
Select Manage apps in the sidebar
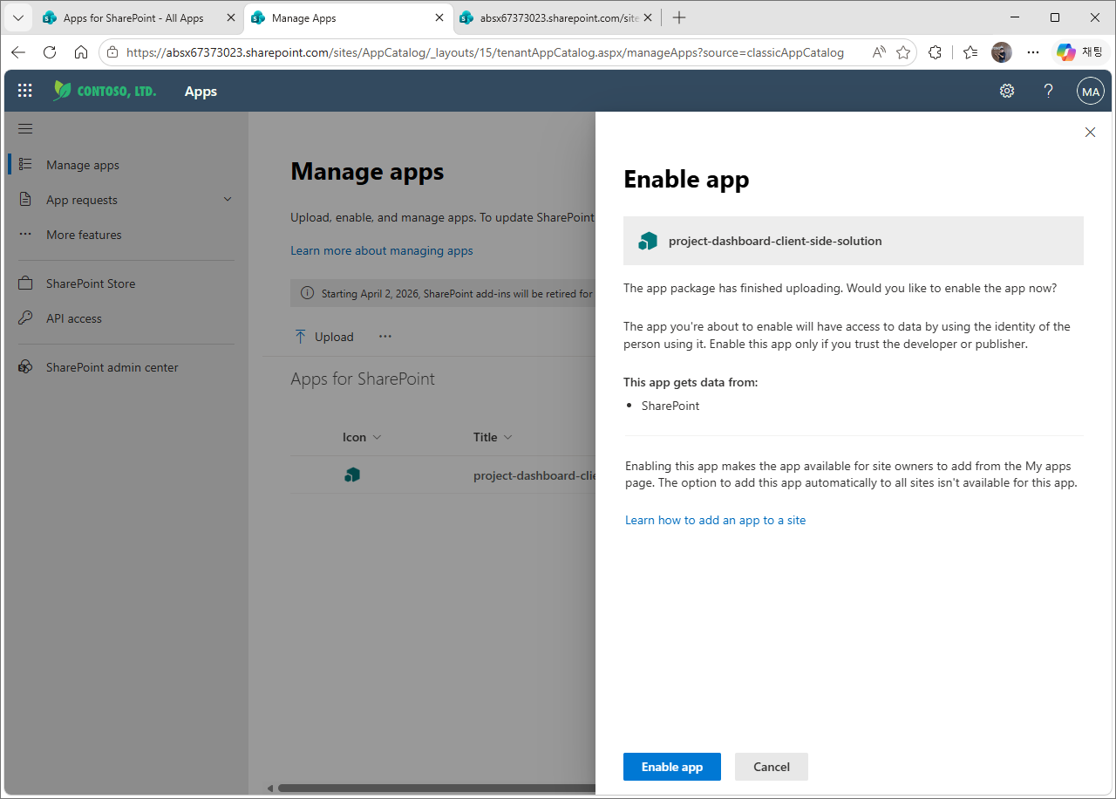[x=83, y=165]
